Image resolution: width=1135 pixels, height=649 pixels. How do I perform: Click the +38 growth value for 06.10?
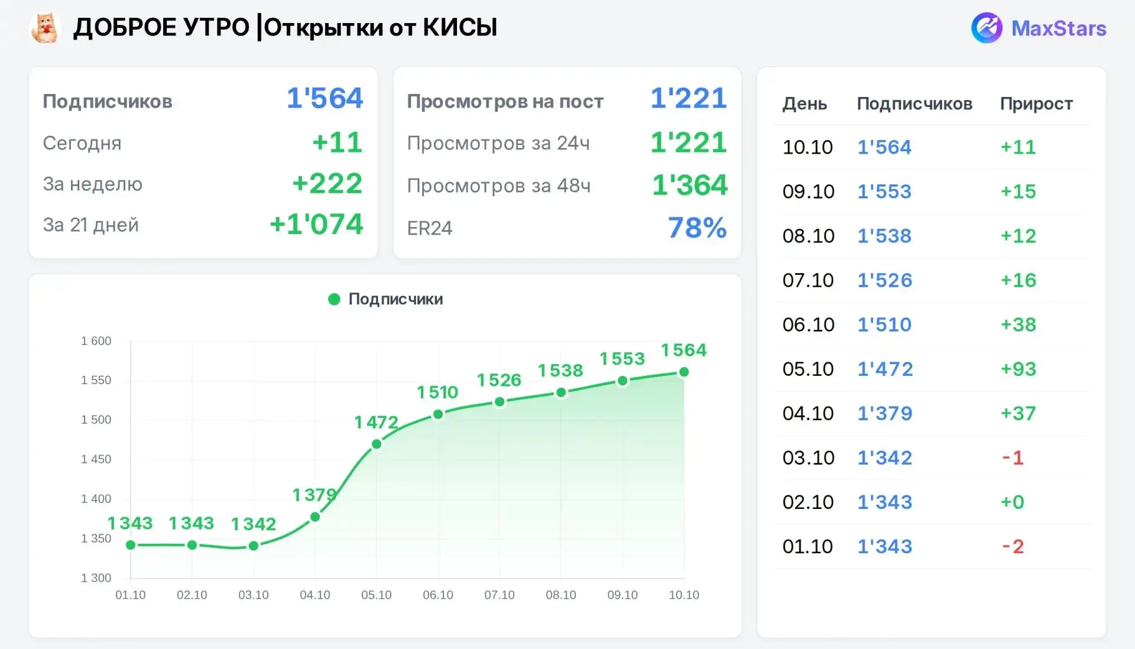click(x=1018, y=324)
